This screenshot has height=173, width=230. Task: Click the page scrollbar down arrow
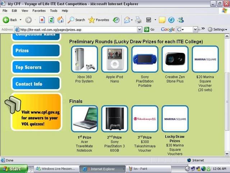pos(227,154)
